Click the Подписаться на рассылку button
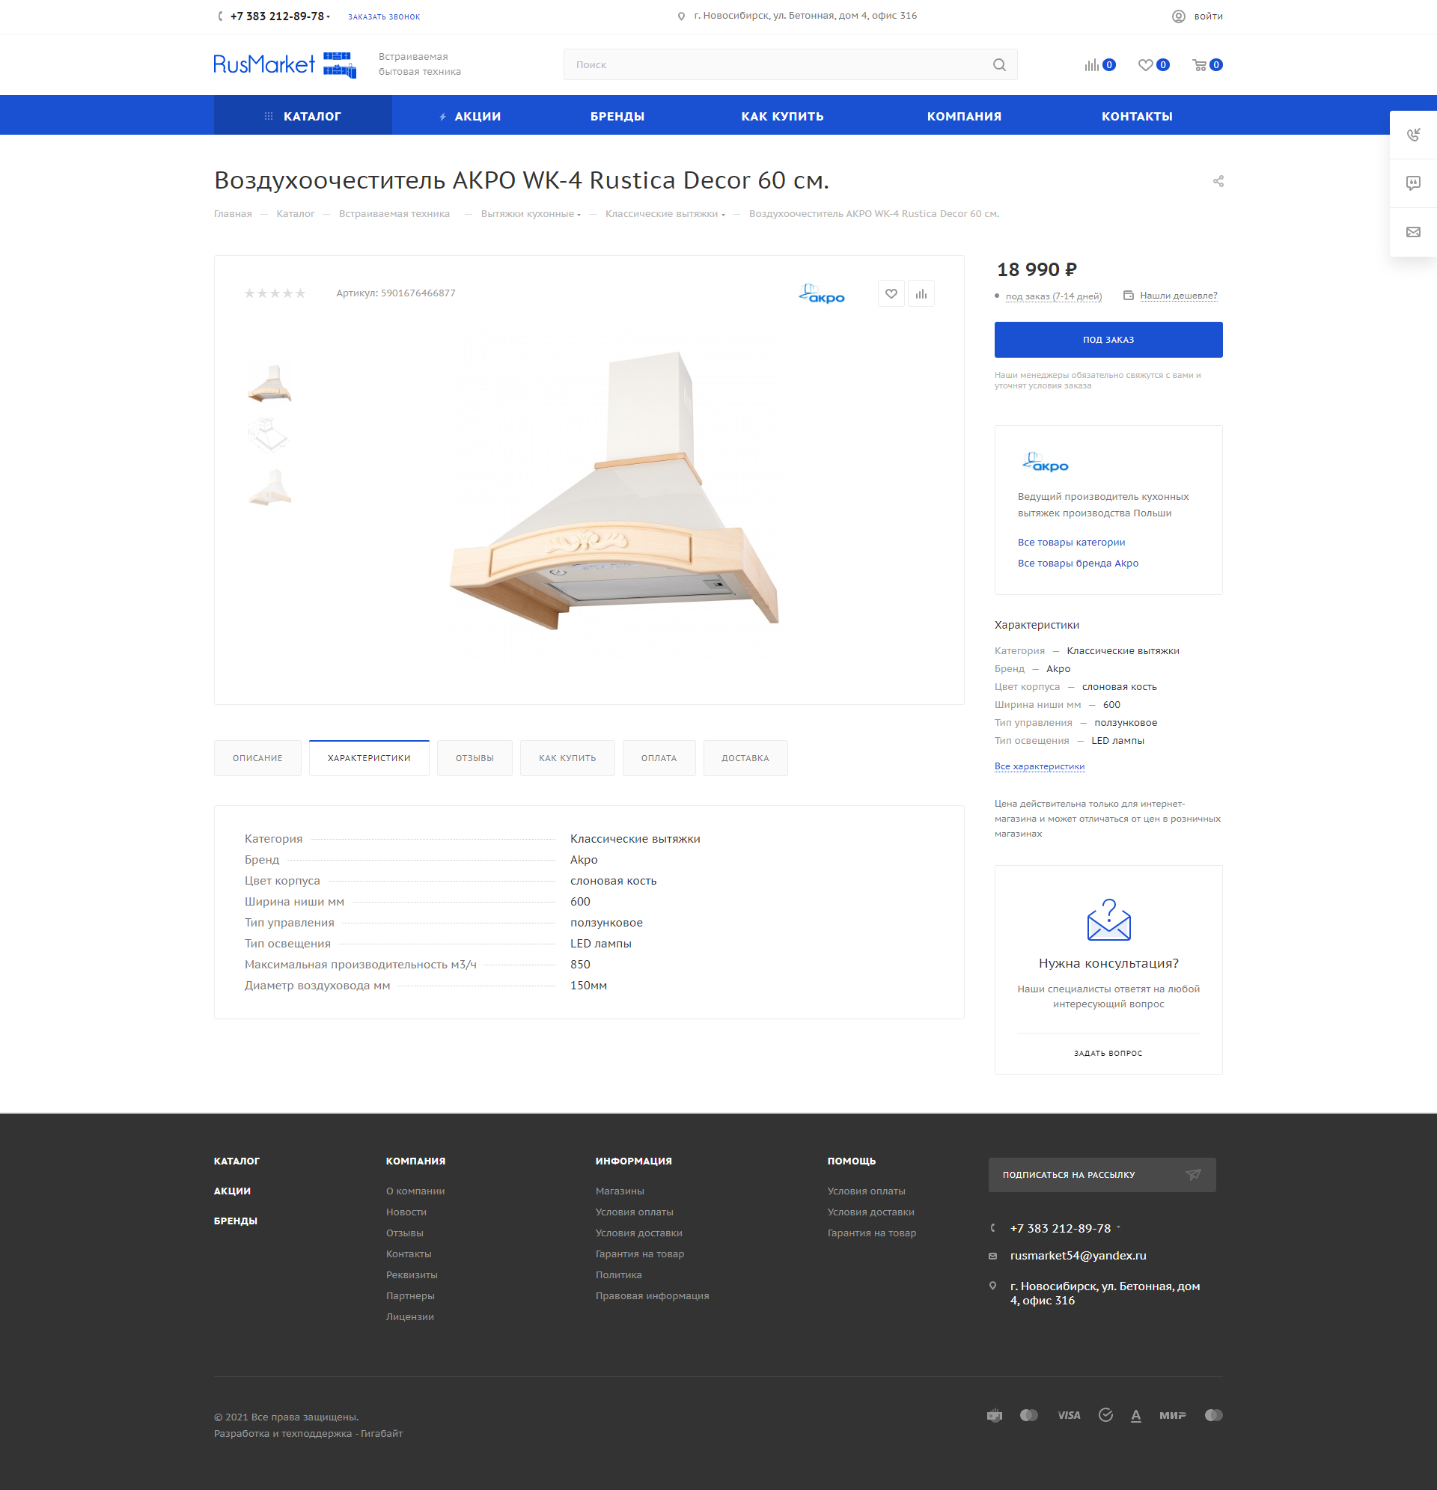Viewport: 1437px width, 1490px height. [x=1101, y=1174]
